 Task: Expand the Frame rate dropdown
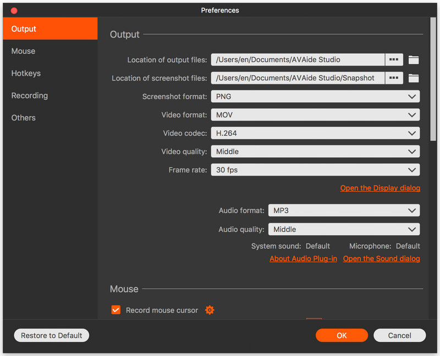click(315, 170)
